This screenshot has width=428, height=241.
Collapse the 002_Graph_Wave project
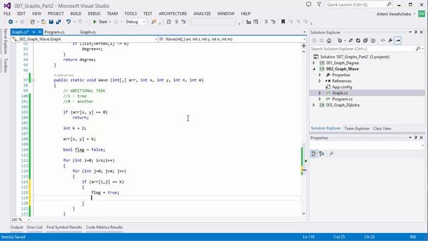(x=314, y=69)
